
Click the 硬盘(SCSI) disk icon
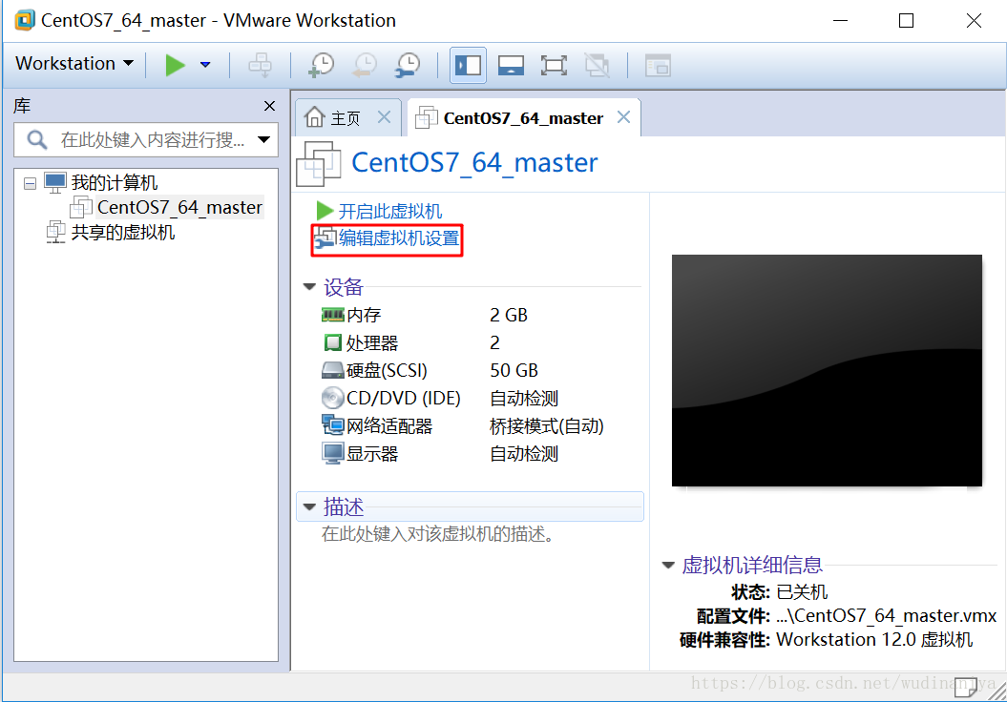(333, 370)
